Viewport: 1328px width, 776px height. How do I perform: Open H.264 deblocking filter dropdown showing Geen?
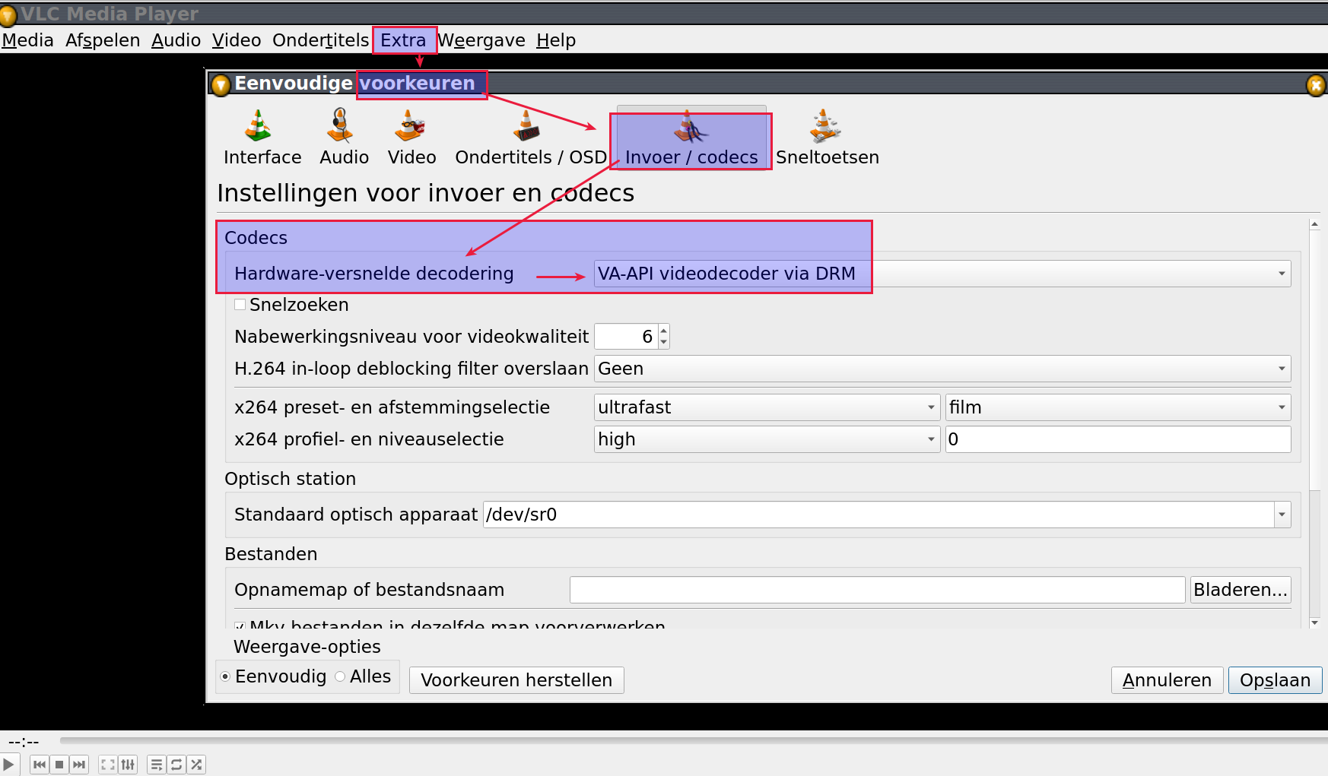pos(942,369)
